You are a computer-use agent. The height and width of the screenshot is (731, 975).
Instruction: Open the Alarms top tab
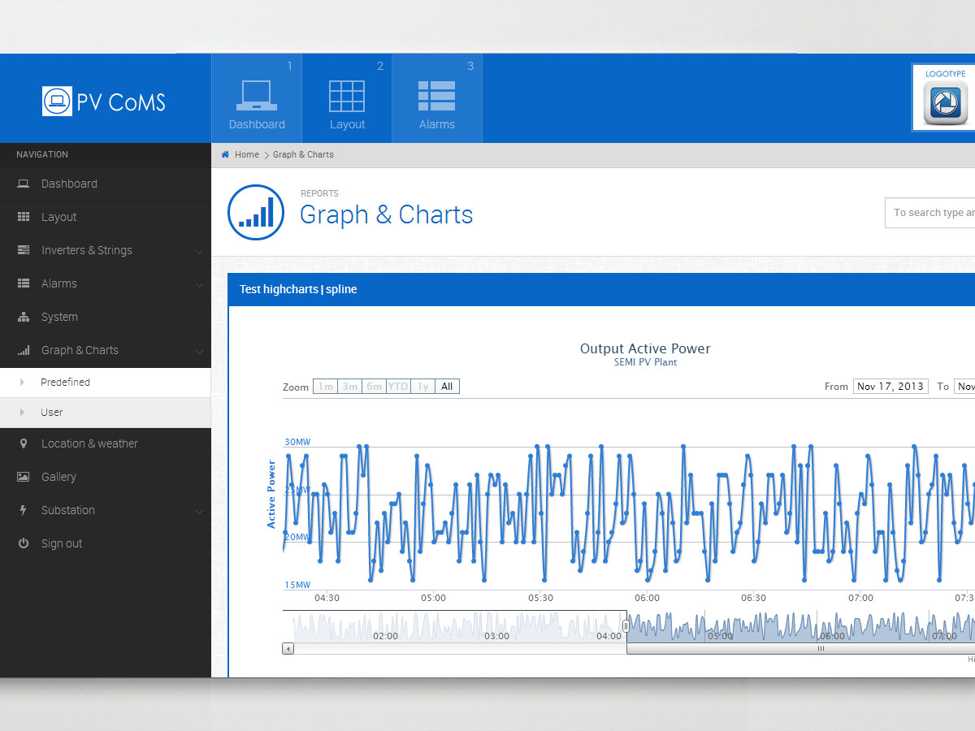tap(437, 98)
